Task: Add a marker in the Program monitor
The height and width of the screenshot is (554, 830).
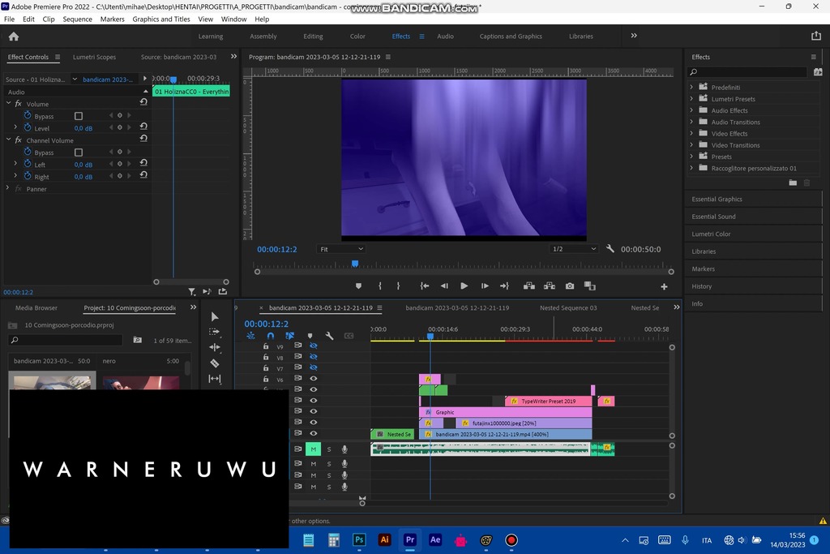Action: click(358, 286)
